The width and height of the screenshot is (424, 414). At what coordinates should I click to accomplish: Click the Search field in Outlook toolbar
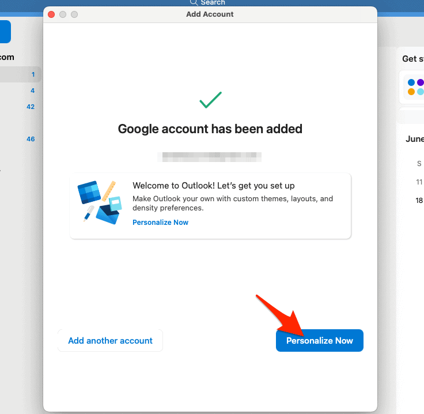click(x=212, y=3)
